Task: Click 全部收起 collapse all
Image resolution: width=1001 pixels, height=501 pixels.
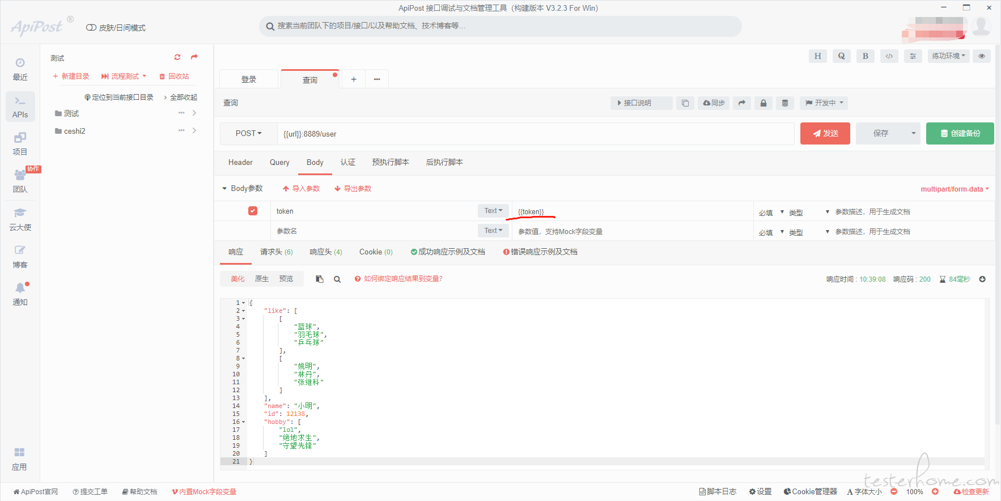Action: coord(181,97)
